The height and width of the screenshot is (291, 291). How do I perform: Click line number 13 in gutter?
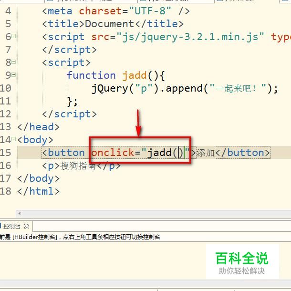click(6, 127)
